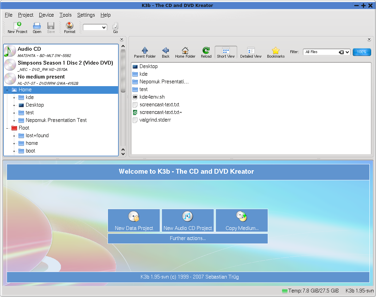This screenshot has width=376, height=297.
Task: Open the Device menu
Action: pos(46,15)
